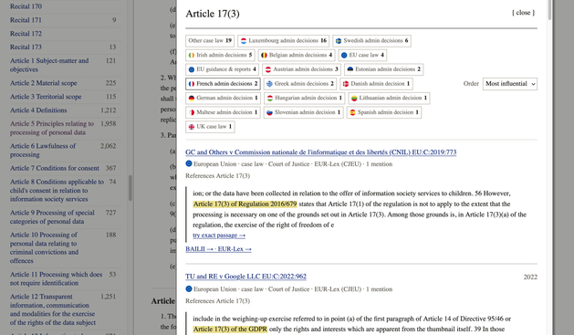Open Article 3 Territorial scope
The height and width of the screenshot is (335, 574).
coord(46,97)
